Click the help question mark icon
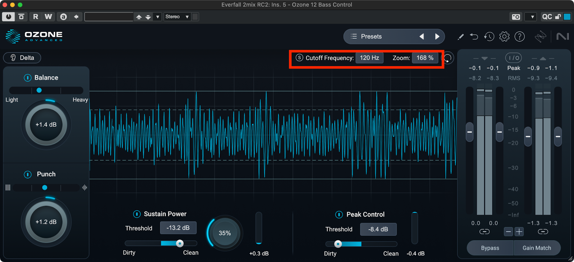 click(x=519, y=37)
